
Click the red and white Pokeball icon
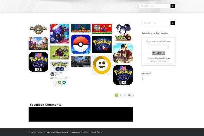tap(81, 45)
